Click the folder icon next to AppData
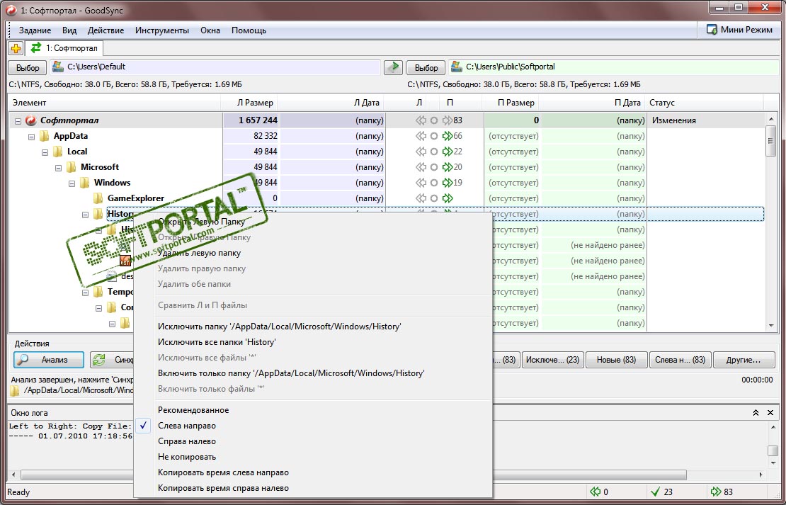The image size is (786, 505). (x=45, y=136)
